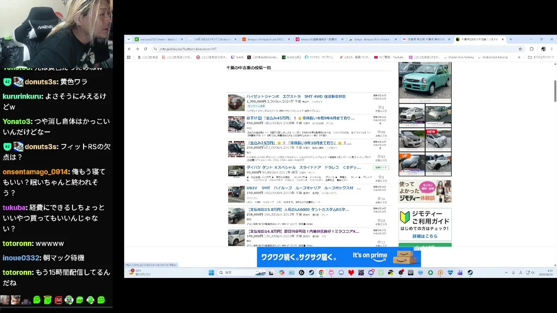Reload the Jmty page

coord(145,49)
